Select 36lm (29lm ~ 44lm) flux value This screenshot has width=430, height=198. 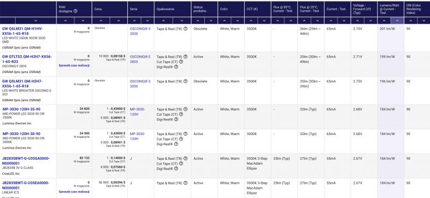pos(311,31)
